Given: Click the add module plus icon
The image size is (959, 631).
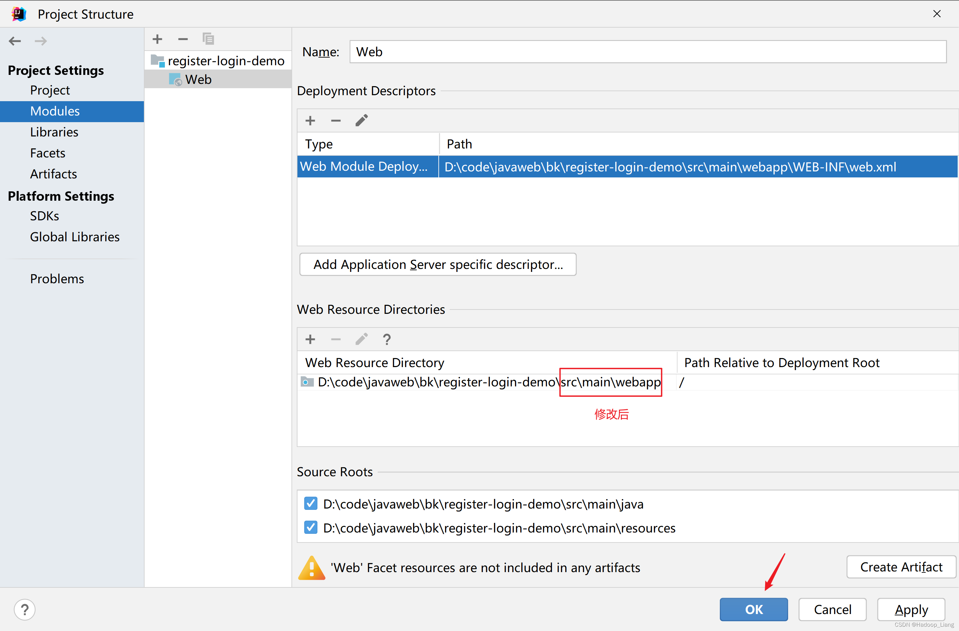Looking at the screenshot, I should (158, 39).
